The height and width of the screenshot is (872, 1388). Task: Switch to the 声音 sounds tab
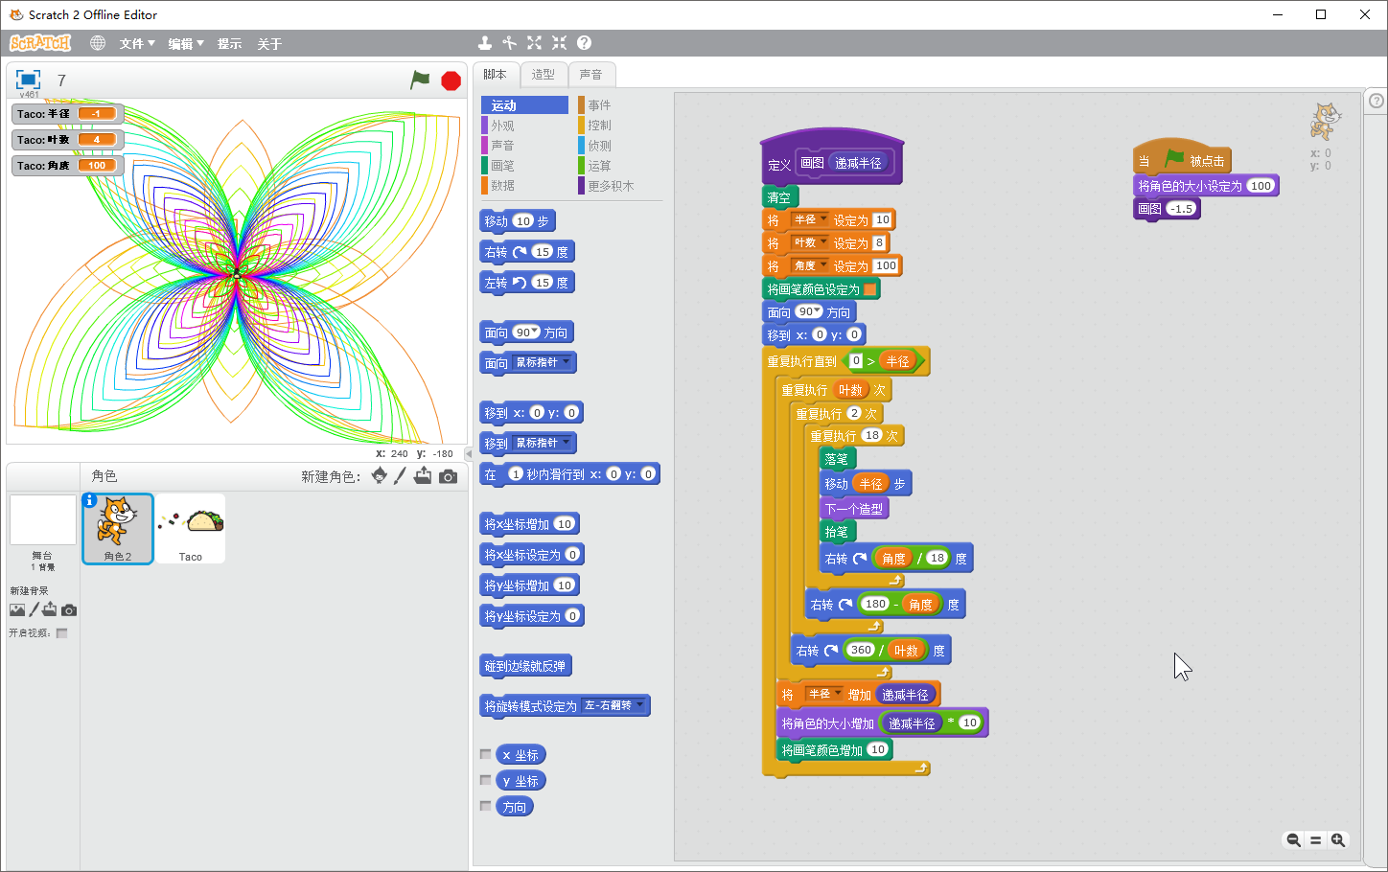pyautogui.click(x=591, y=75)
